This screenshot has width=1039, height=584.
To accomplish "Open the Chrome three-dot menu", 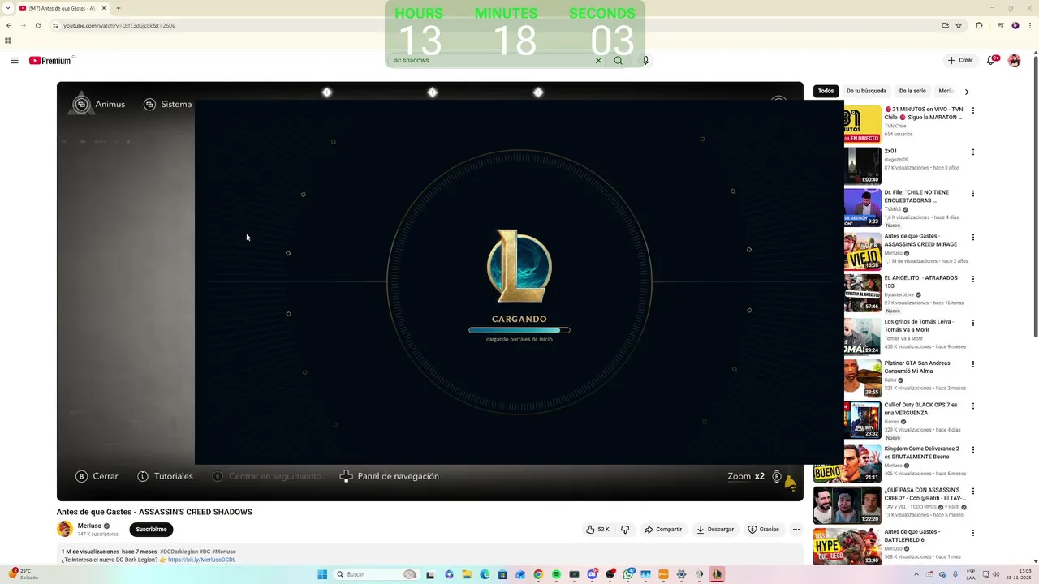I will coord(1030,25).
